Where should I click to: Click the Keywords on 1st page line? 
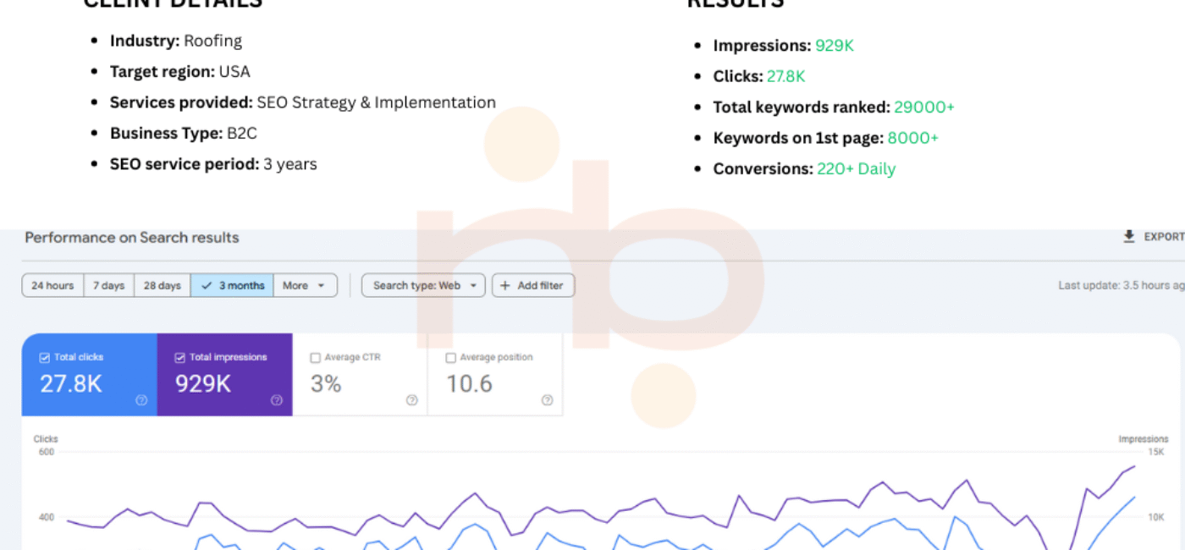[x=826, y=138]
